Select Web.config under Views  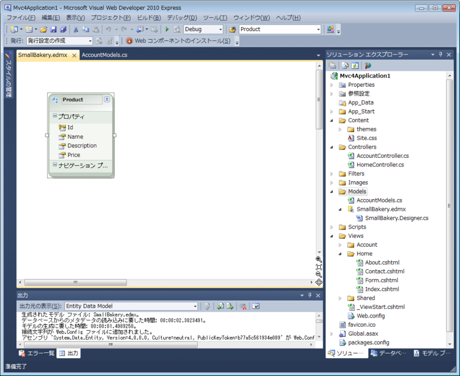pos(370,316)
